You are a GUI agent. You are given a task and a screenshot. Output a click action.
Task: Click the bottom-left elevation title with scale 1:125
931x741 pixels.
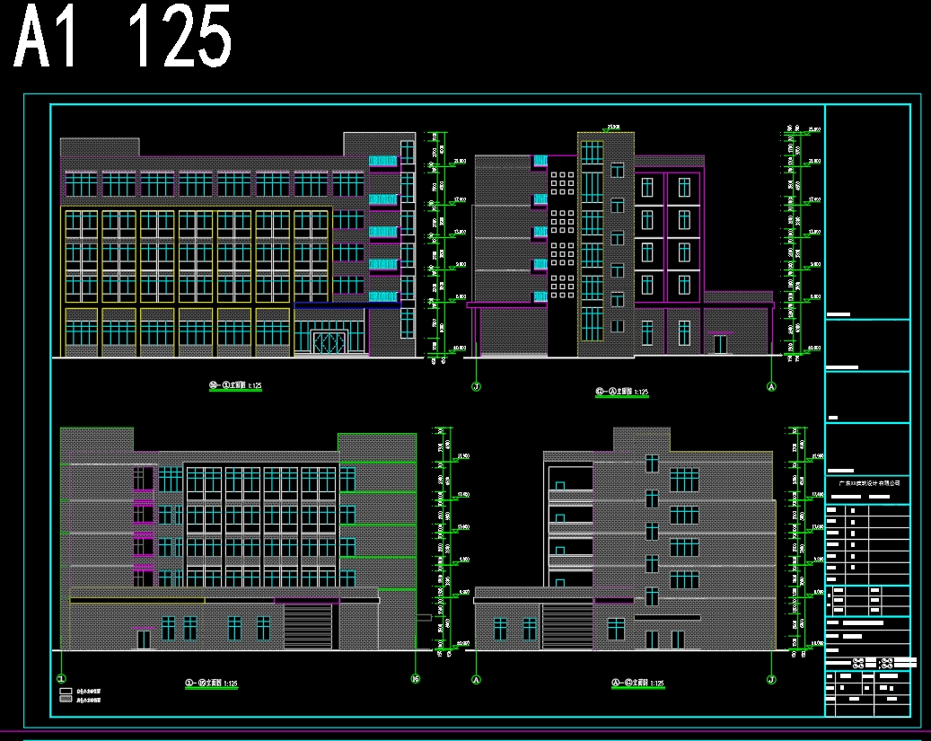coord(211,684)
